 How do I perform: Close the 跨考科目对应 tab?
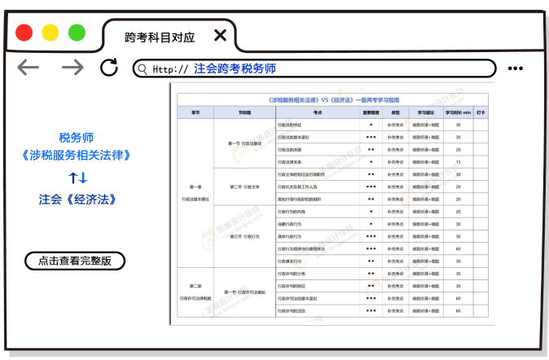click(x=220, y=36)
